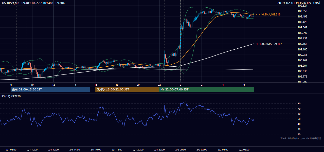Screen dimensions: 324x152
Task: Click price axis value 108.969
Action: [303, 60]
